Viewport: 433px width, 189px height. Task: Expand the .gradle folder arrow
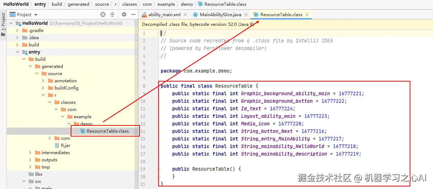17,31
